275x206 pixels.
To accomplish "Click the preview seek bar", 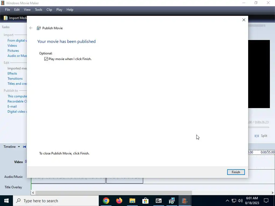I will point(259,127).
